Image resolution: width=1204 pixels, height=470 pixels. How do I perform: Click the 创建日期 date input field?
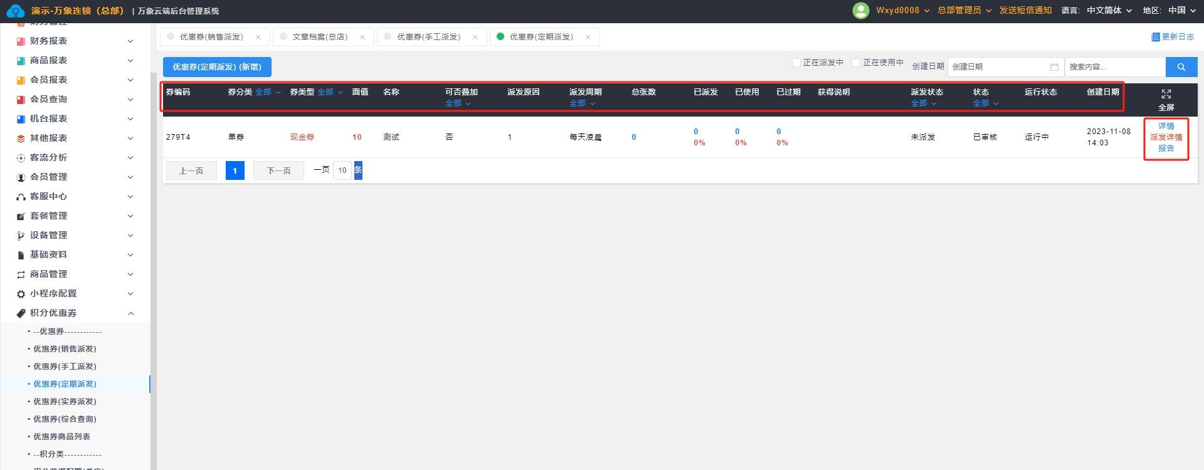coord(1005,67)
